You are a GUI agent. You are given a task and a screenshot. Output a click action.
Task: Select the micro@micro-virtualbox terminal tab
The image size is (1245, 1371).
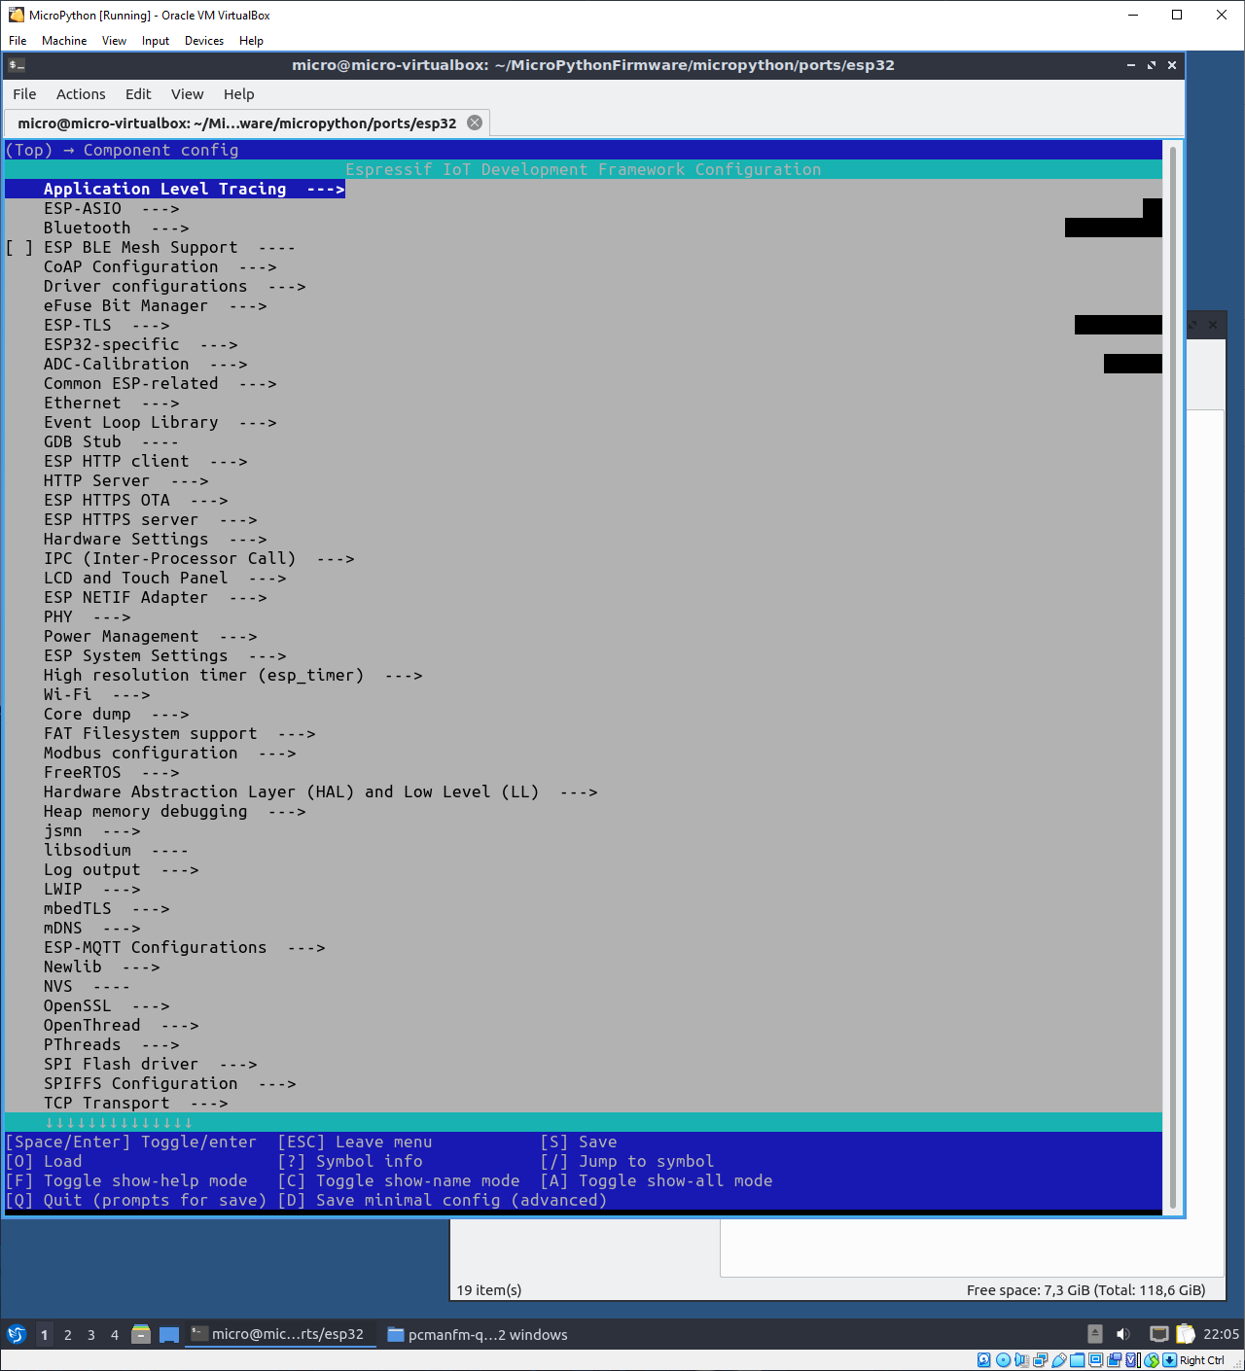tap(237, 123)
